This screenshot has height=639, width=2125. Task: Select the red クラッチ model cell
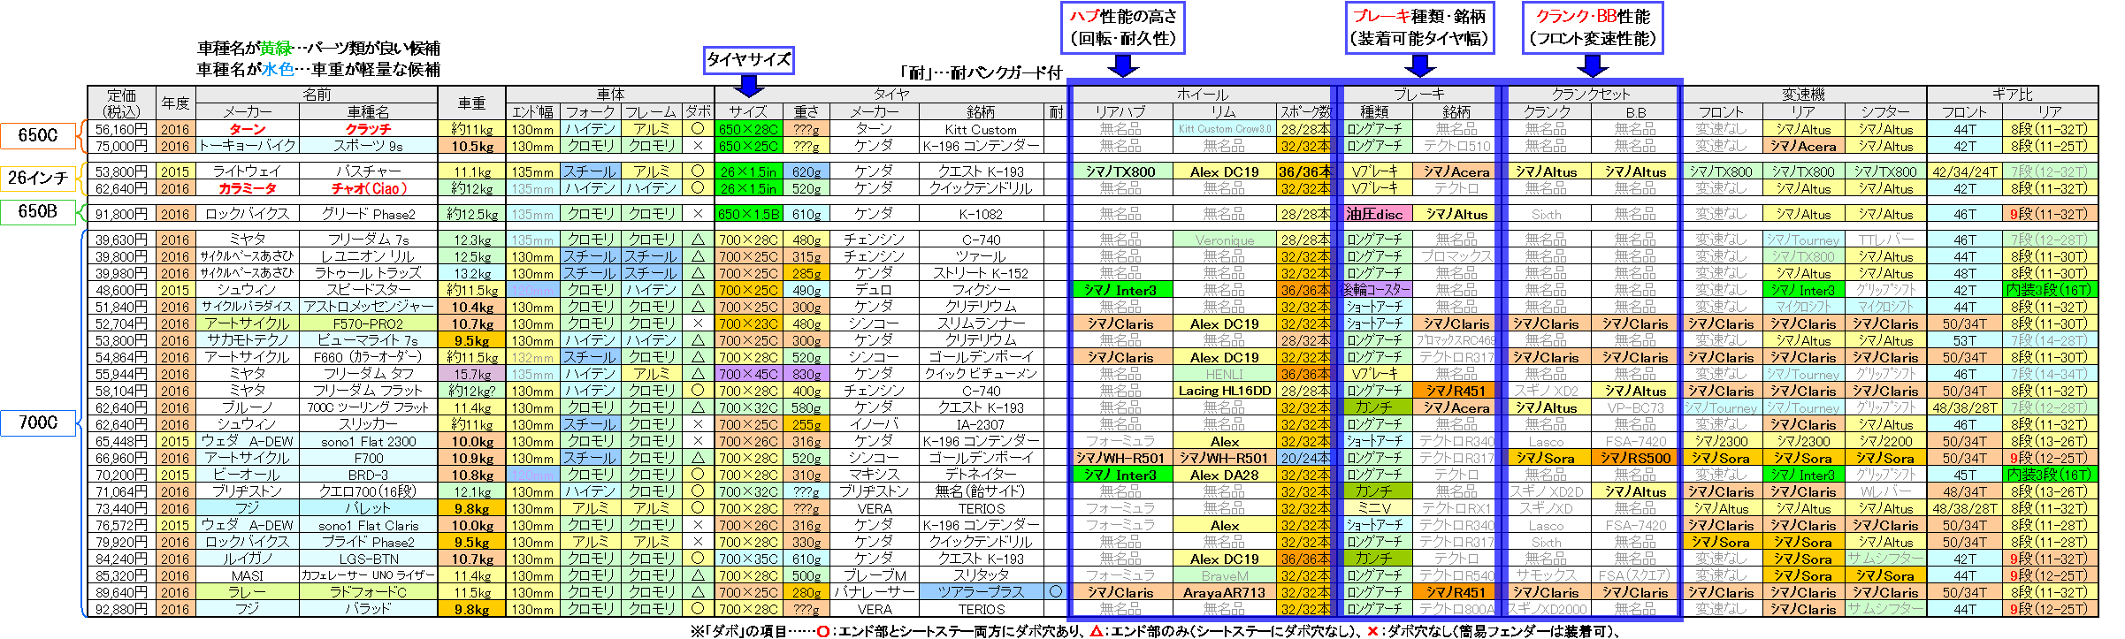pos(368,129)
